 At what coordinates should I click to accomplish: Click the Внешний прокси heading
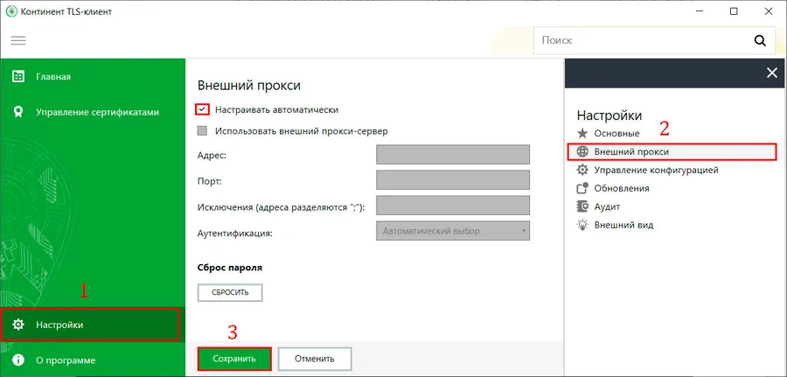click(x=249, y=86)
